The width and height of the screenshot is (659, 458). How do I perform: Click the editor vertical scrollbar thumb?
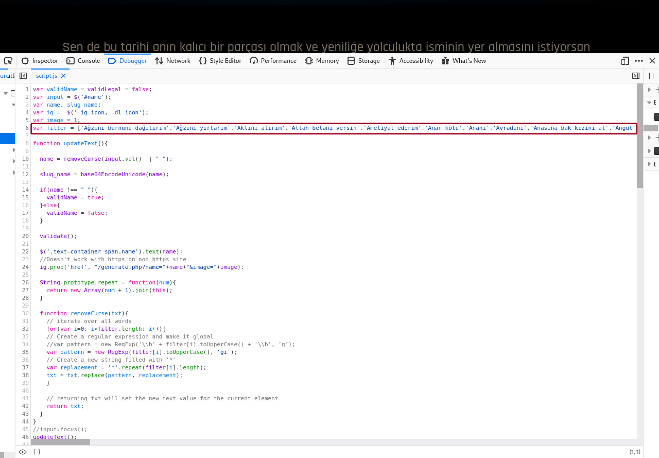640,136
